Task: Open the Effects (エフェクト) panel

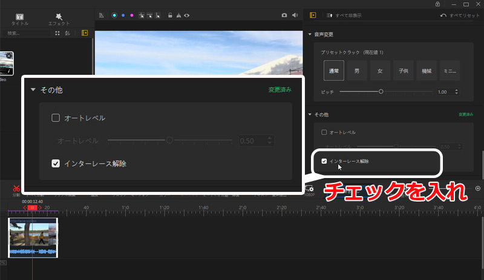Action: point(59,19)
